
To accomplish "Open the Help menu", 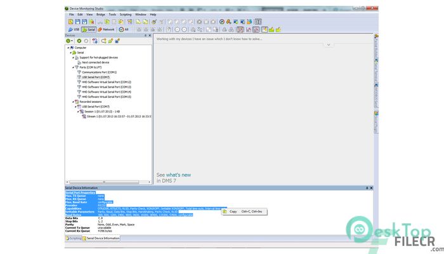I will tap(153, 15).
